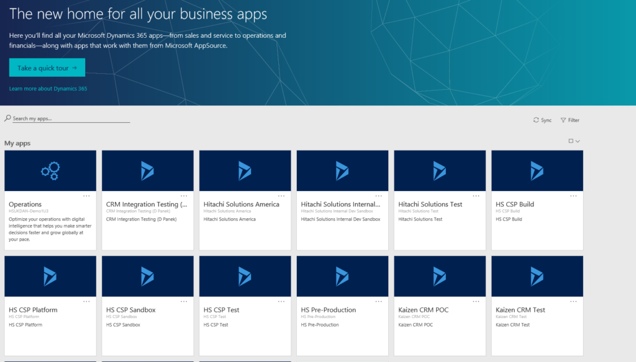This screenshot has width=636, height=362.
Task: Click the Operations gears icon tile
Action: pyautogui.click(x=50, y=171)
